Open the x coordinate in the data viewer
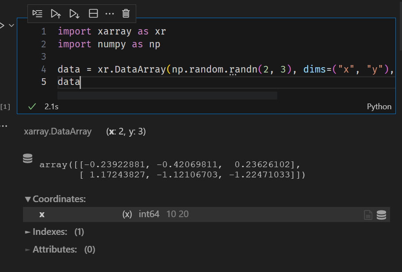Screen dimensions: 402x272 coord(381,215)
